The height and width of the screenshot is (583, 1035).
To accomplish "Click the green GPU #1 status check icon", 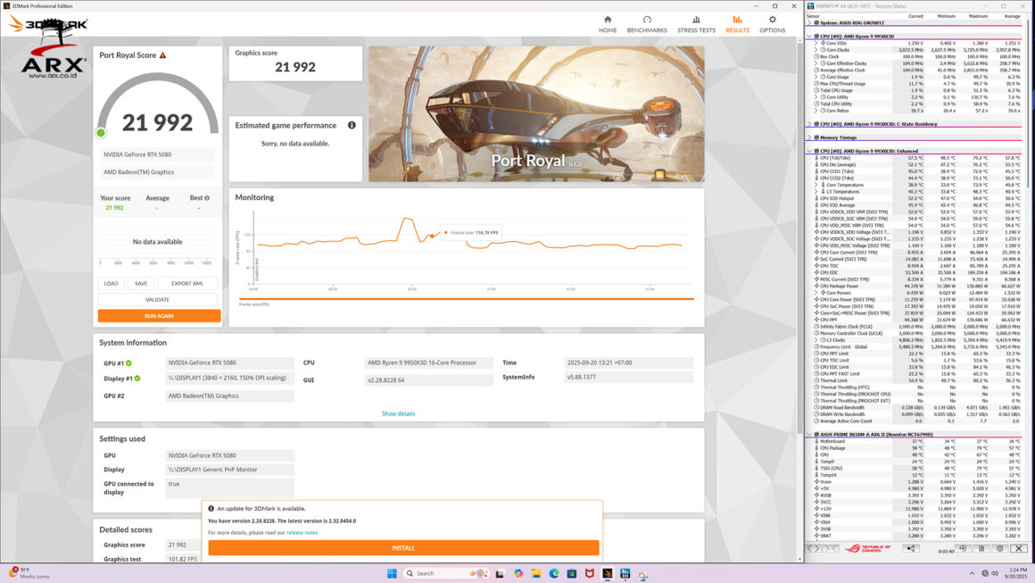I will coord(128,363).
